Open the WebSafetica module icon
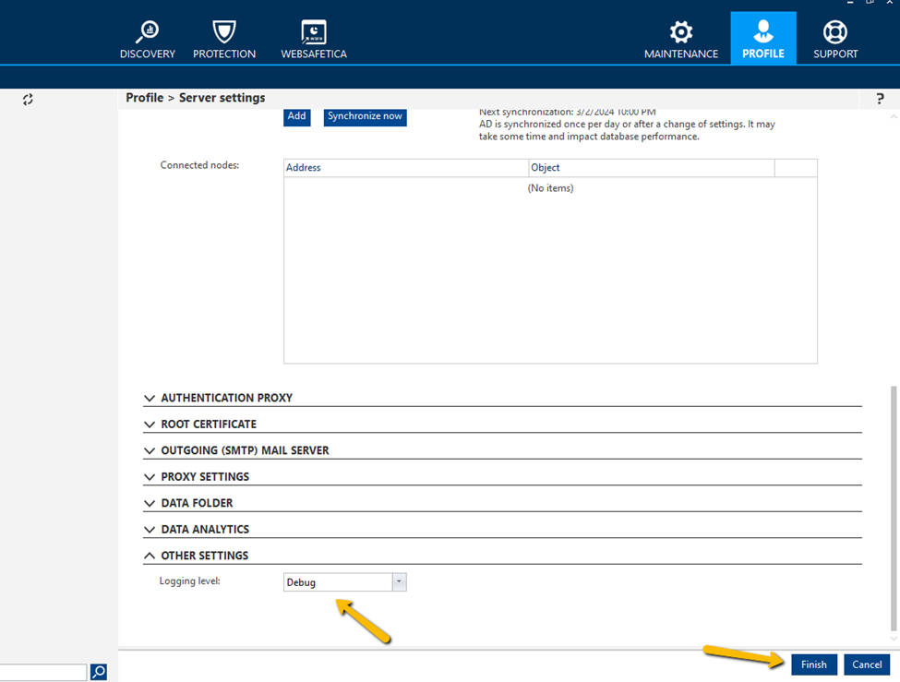Screen dimensions: 900x682 [314, 32]
